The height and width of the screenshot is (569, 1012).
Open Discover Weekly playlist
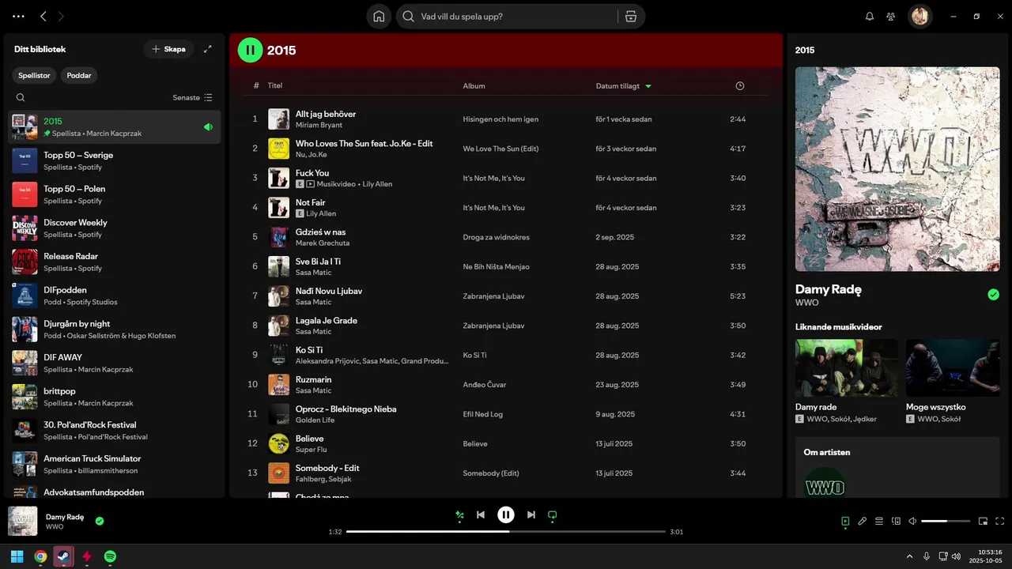pos(115,228)
